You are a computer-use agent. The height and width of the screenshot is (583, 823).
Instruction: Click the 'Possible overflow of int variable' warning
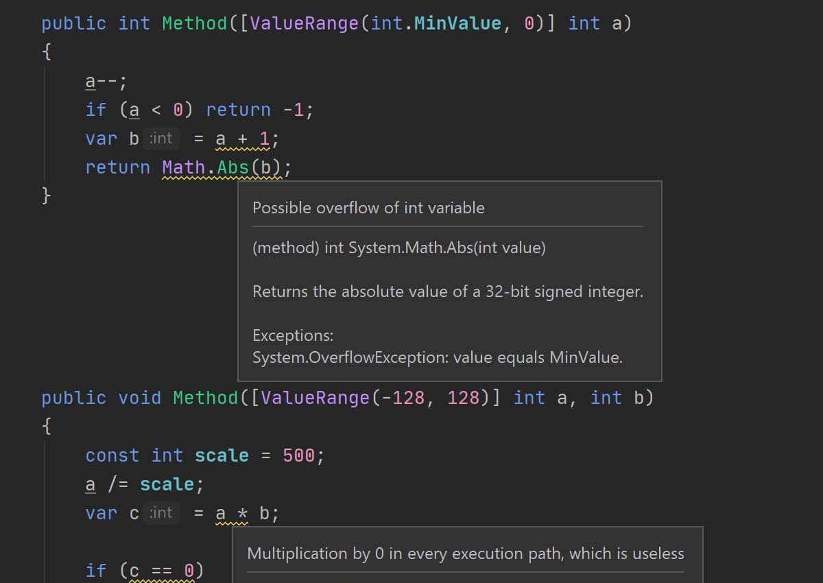click(x=368, y=208)
